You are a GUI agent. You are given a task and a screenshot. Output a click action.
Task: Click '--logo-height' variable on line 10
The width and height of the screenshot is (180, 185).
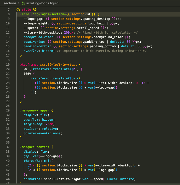coord(36,23)
